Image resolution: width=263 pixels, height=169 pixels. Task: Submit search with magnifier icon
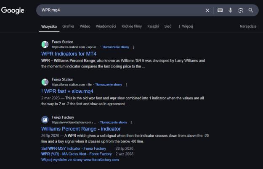click(251, 10)
